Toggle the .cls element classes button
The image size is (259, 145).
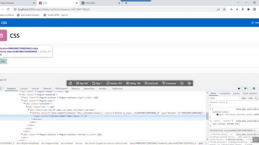point(250,98)
